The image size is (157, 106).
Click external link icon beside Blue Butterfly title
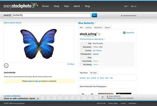(x=95, y=23)
